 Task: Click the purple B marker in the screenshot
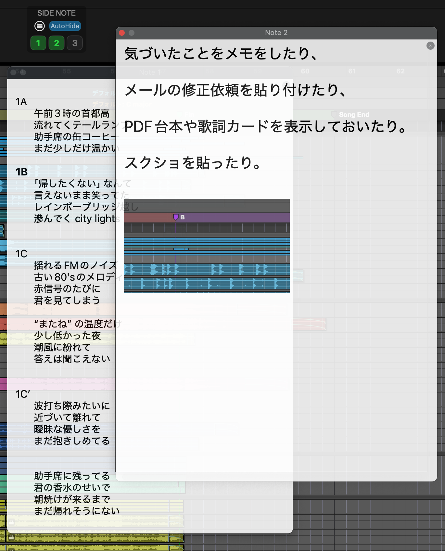[x=176, y=217]
